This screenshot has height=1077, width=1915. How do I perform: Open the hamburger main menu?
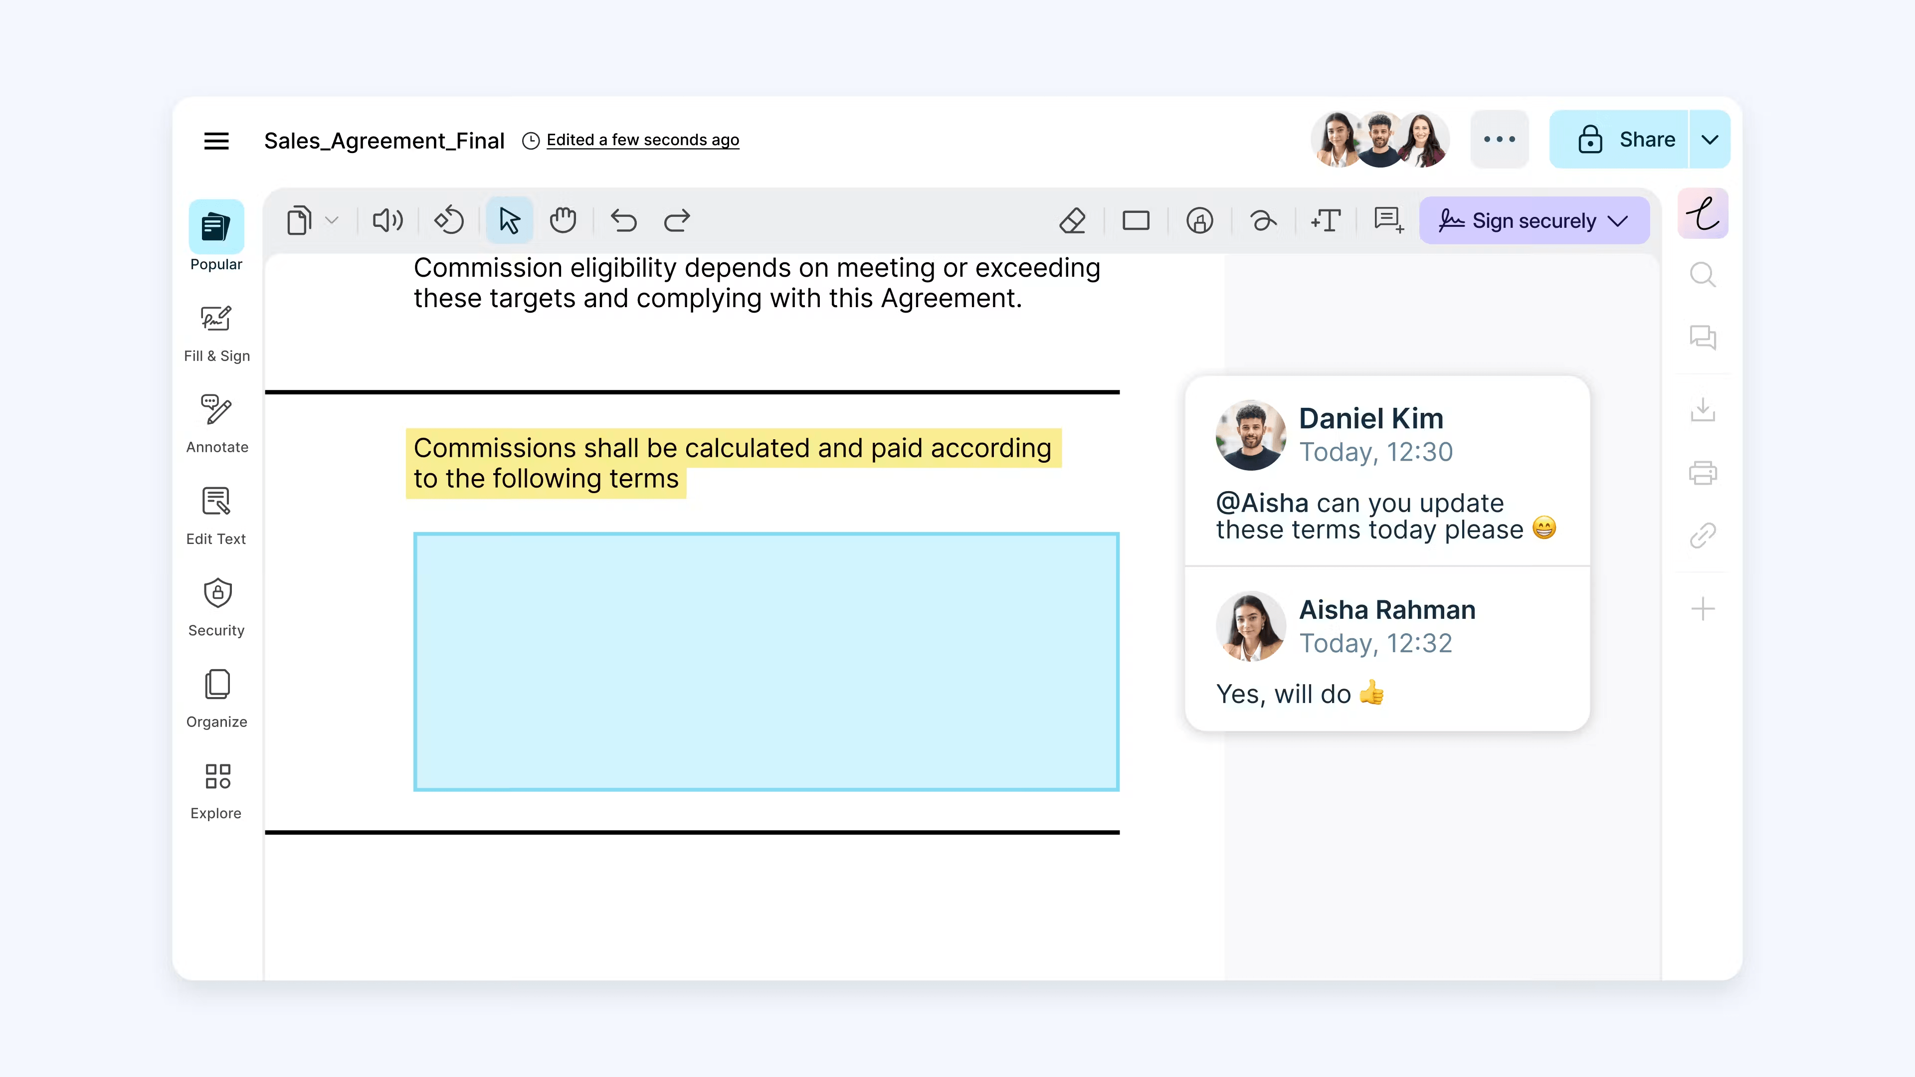(x=216, y=141)
